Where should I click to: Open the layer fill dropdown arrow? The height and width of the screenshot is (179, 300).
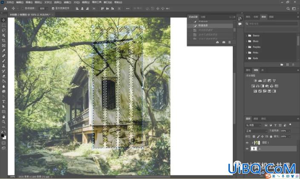289,137
